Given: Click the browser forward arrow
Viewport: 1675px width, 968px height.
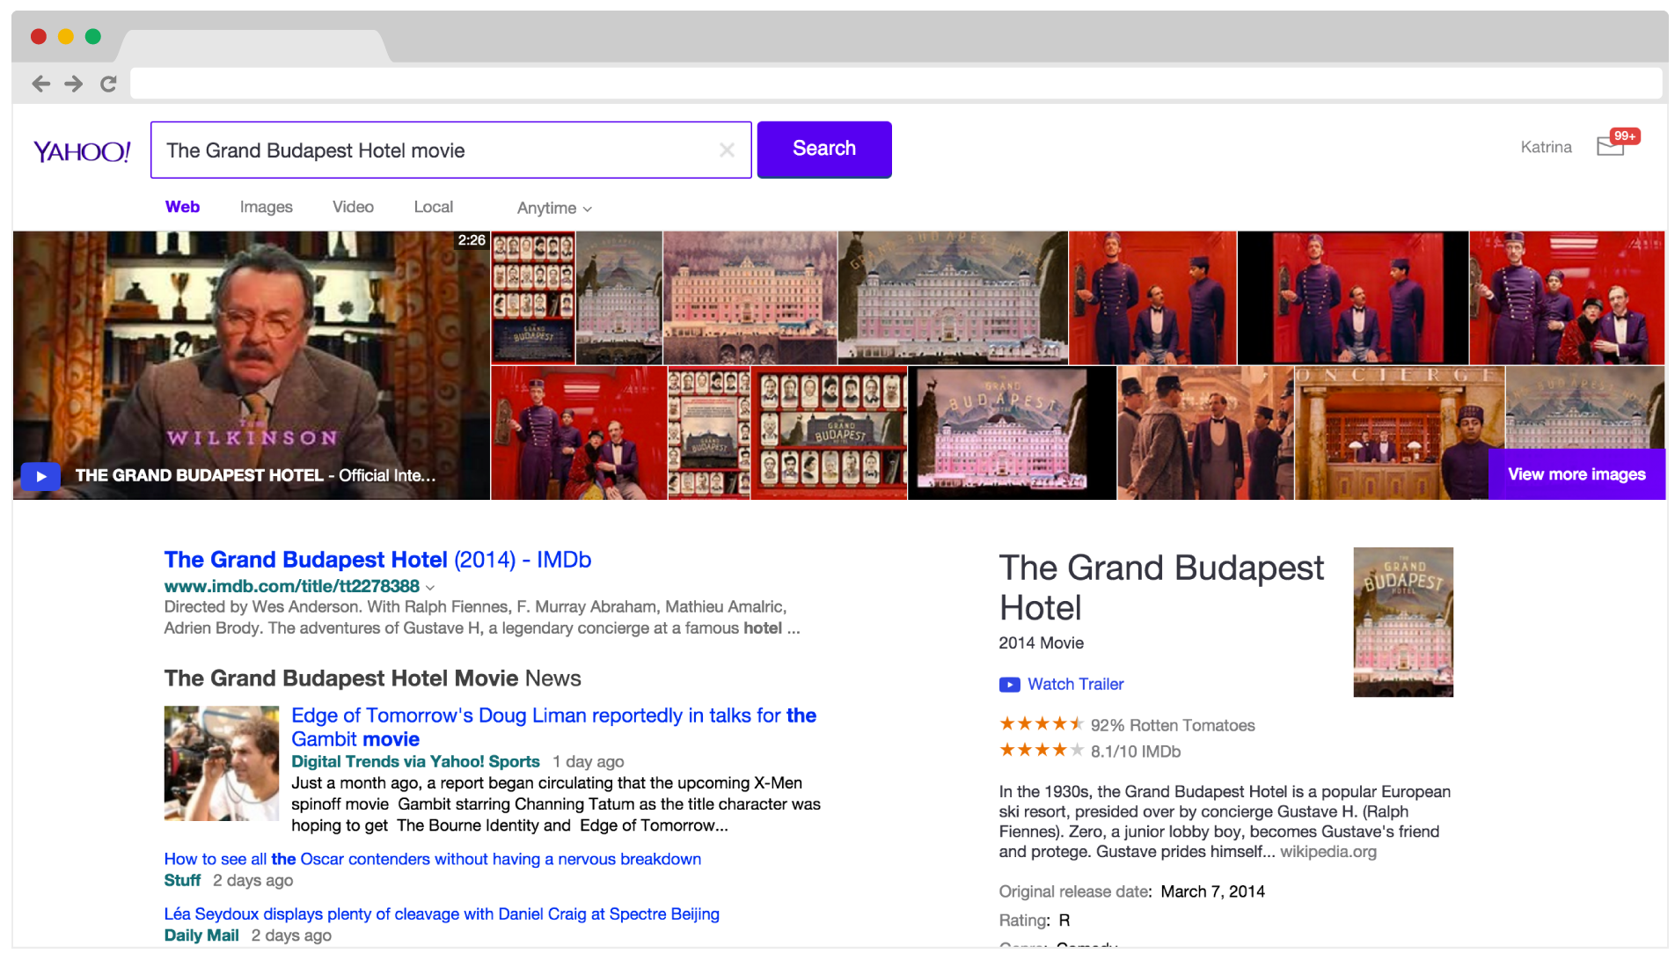Looking at the screenshot, I should click(x=74, y=84).
